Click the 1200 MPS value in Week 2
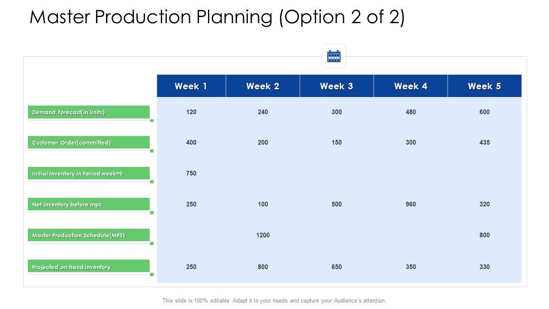 [263, 235]
